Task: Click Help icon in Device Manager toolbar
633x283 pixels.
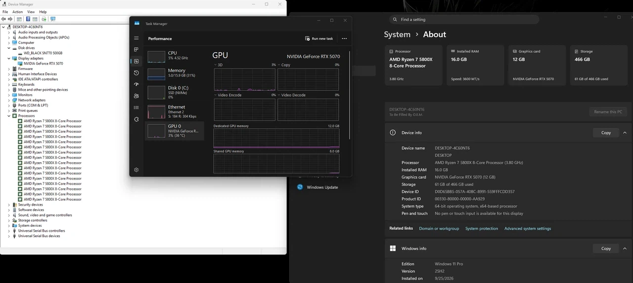Action: (28, 19)
